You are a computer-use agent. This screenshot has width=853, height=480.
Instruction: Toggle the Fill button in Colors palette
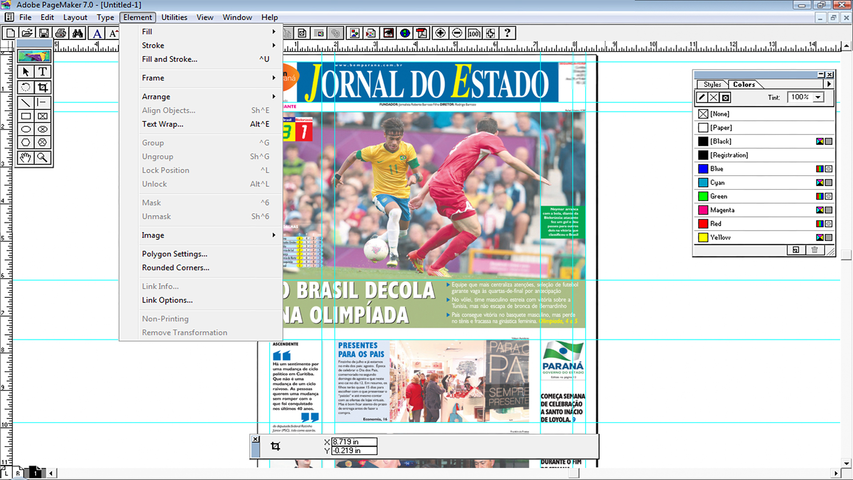[713, 97]
